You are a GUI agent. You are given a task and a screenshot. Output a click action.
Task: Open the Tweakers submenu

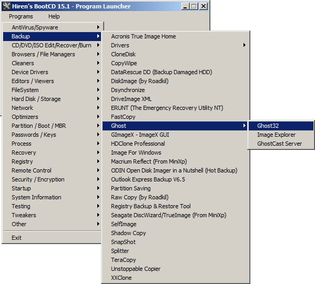pyautogui.click(x=52, y=215)
